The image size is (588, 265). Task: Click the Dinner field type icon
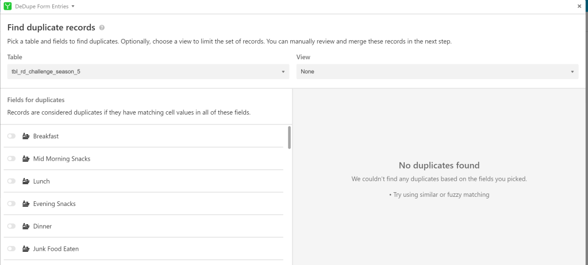[x=26, y=227]
